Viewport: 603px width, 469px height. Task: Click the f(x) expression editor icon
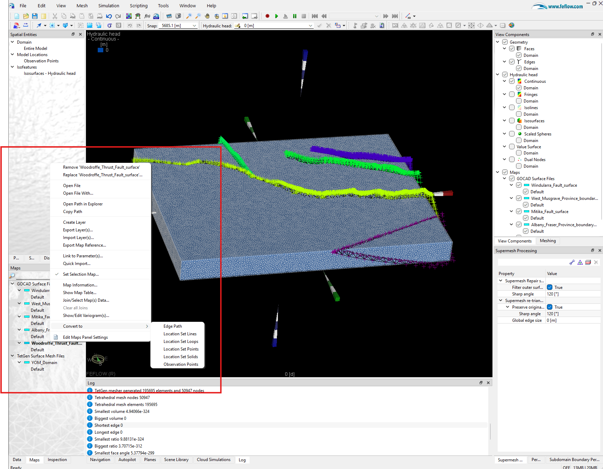tap(147, 16)
